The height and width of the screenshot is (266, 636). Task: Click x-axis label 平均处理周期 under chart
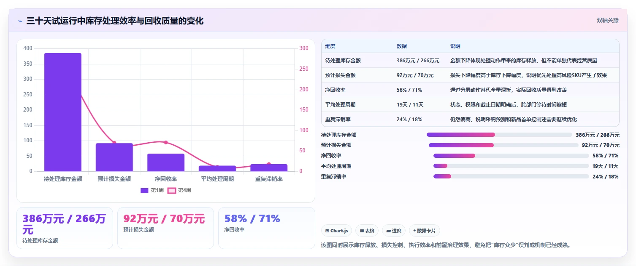click(217, 179)
